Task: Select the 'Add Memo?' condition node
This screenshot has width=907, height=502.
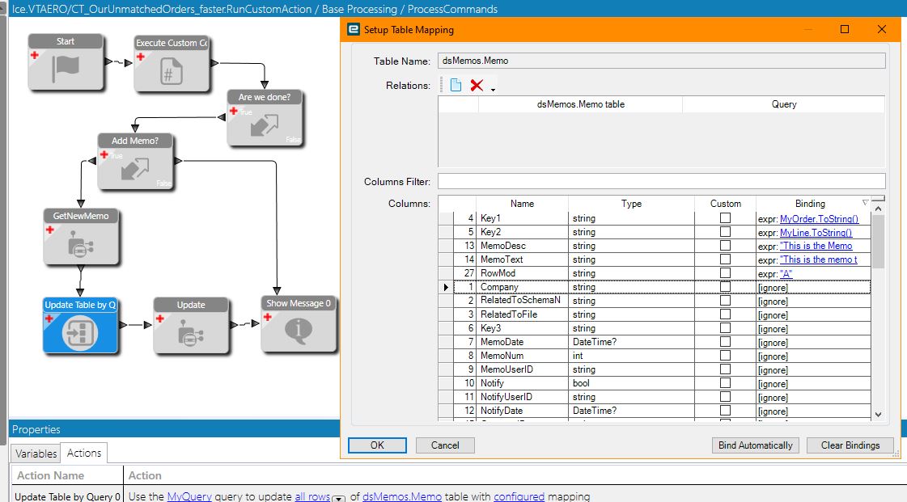Action: [135, 162]
